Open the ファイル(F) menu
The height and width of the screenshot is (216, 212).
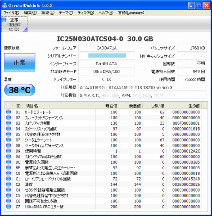click(x=11, y=13)
